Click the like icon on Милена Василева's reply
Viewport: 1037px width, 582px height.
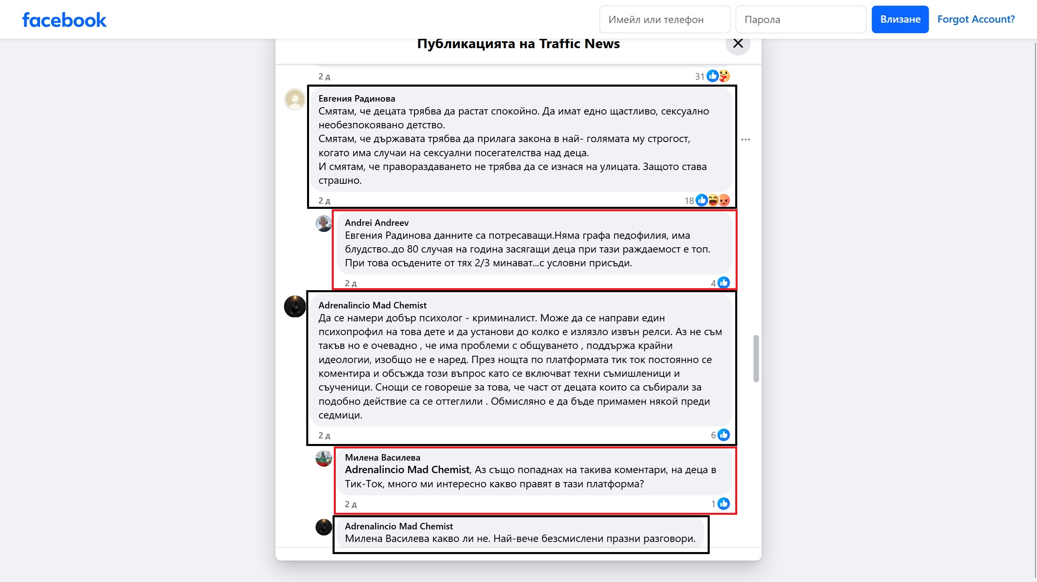point(723,503)
